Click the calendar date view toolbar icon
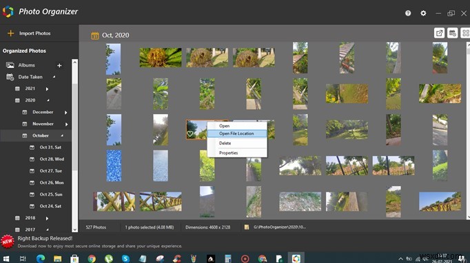 pos(452,33)
